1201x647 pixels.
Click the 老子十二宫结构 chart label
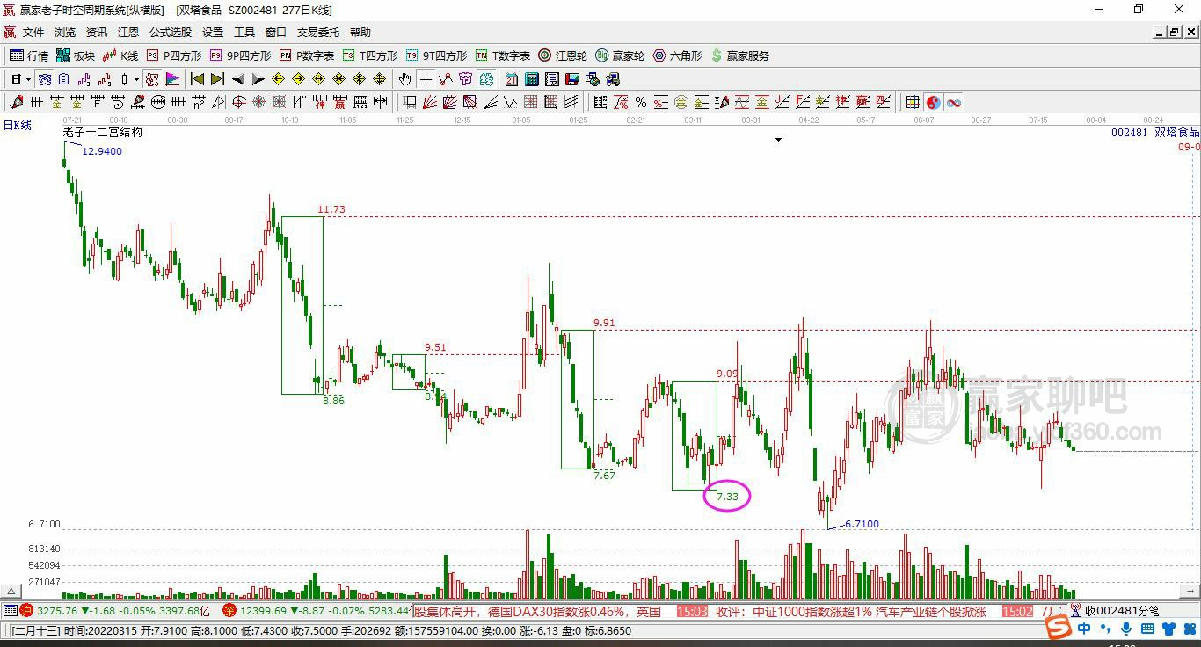click(x=102, y=133)
